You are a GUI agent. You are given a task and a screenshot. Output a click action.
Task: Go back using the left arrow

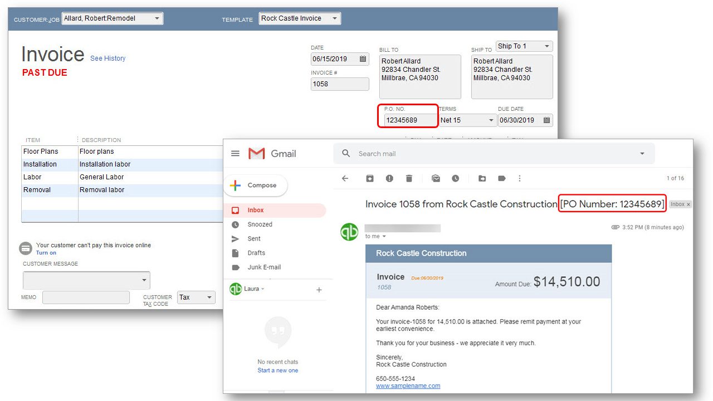[x=345, y=178]
